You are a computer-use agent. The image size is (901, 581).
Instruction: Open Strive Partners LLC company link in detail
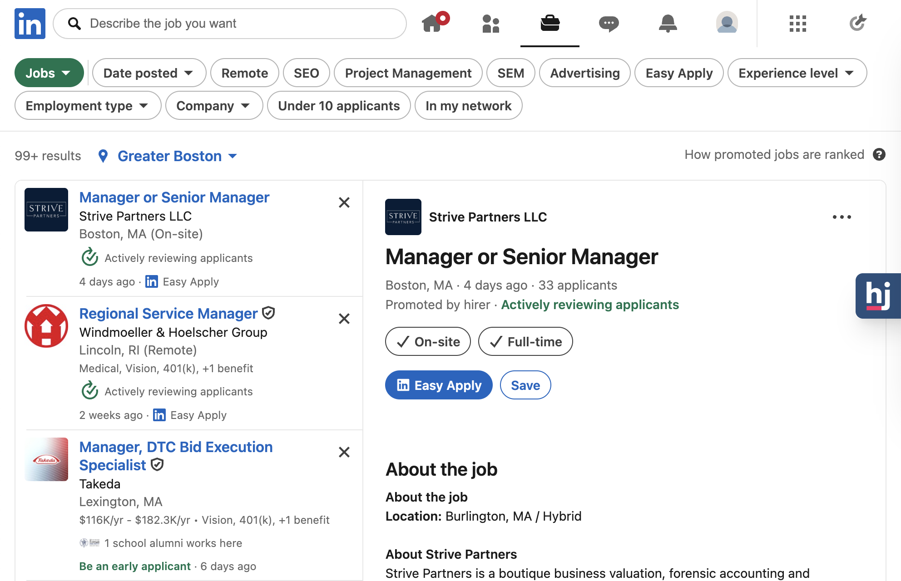(x=488, y=217)
